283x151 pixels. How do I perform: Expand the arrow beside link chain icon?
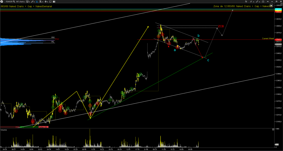coord(260,2)
